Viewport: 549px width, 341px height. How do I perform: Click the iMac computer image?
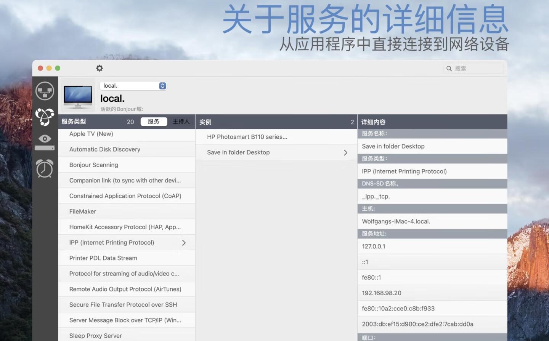coord(78,96)
